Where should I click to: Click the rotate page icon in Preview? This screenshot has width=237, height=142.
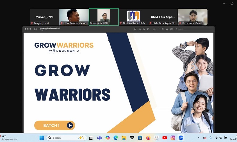(x=163, y=29)
